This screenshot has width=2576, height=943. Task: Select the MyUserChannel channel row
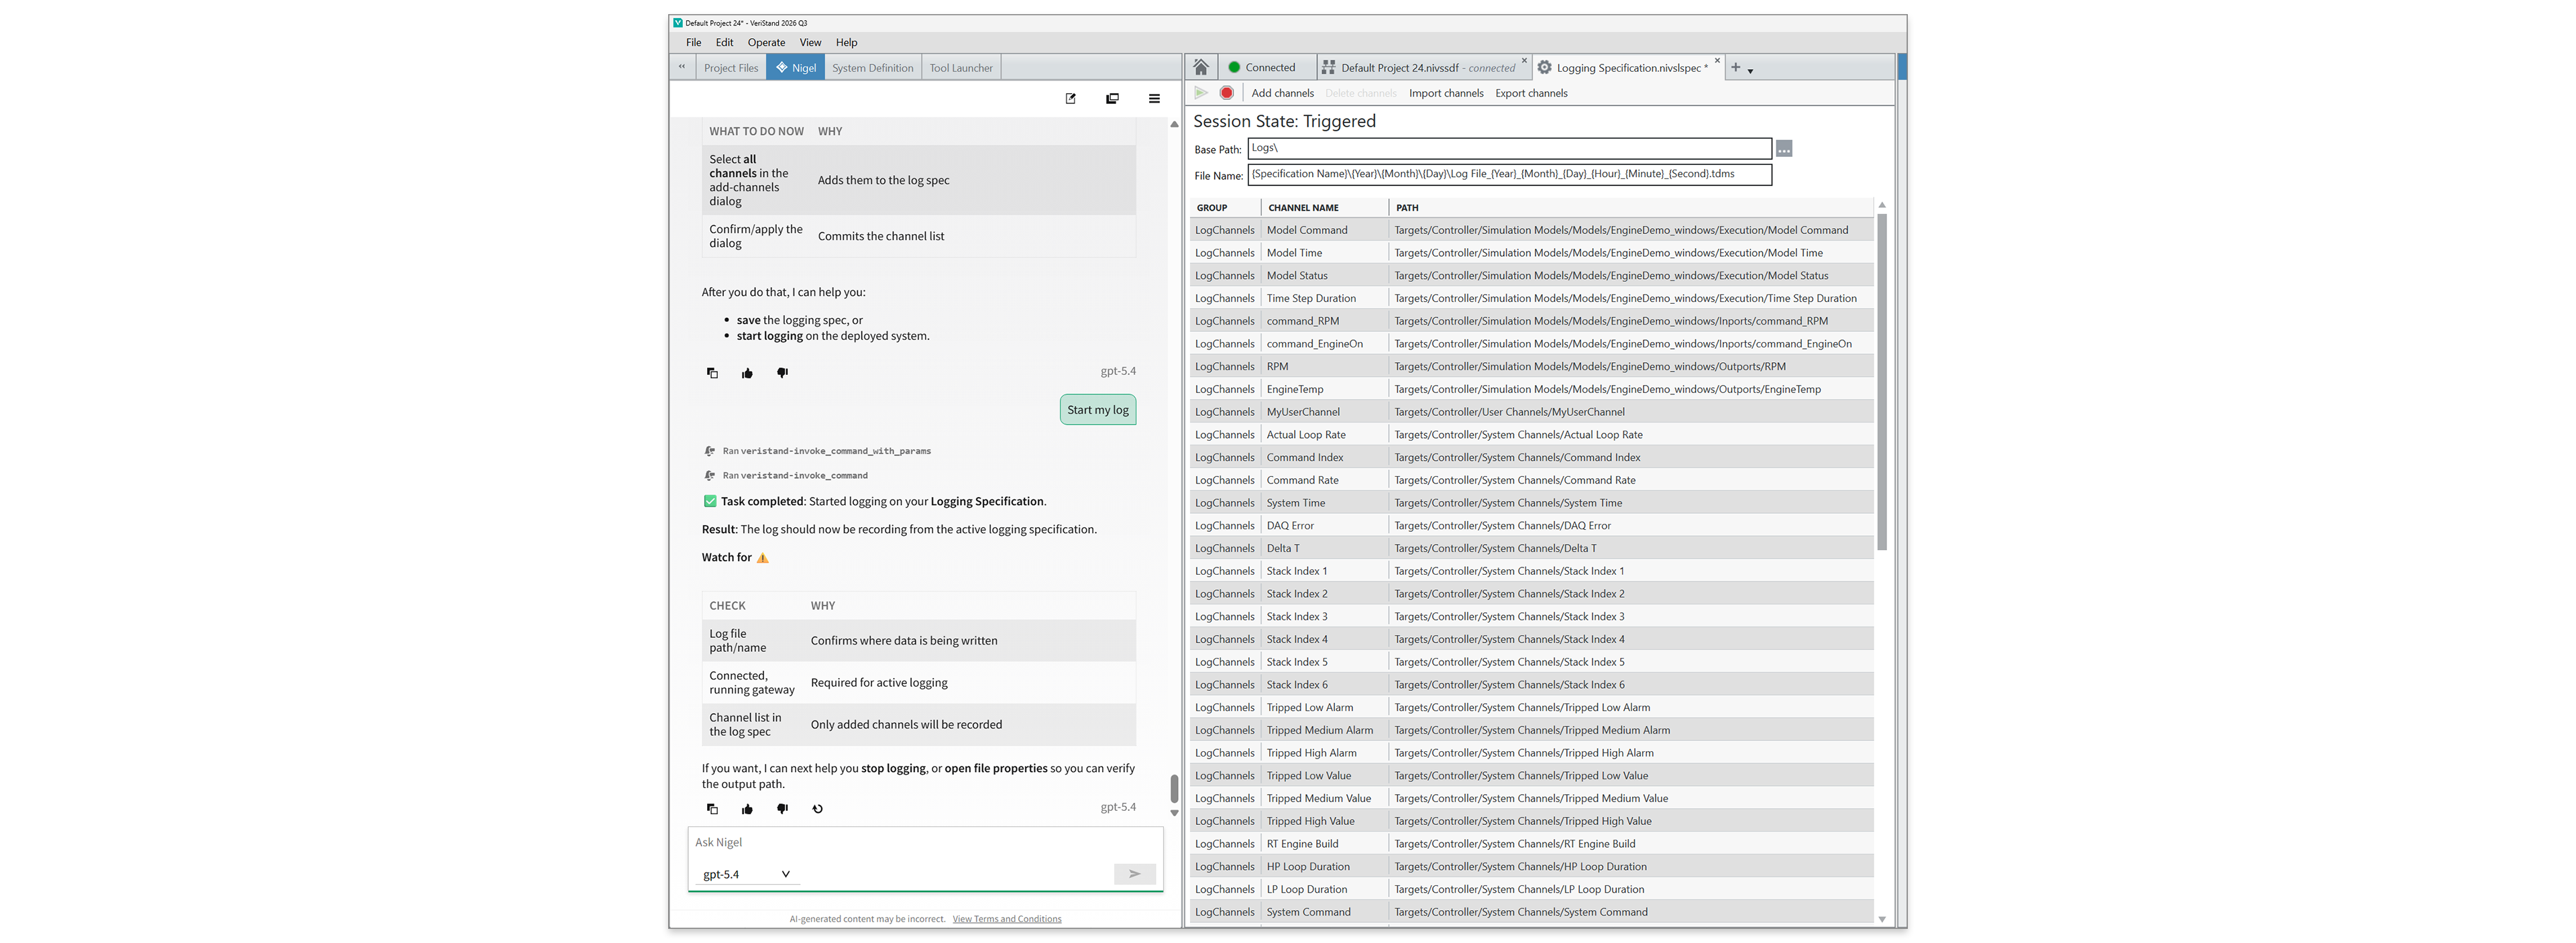click(x=1532, y=412)
